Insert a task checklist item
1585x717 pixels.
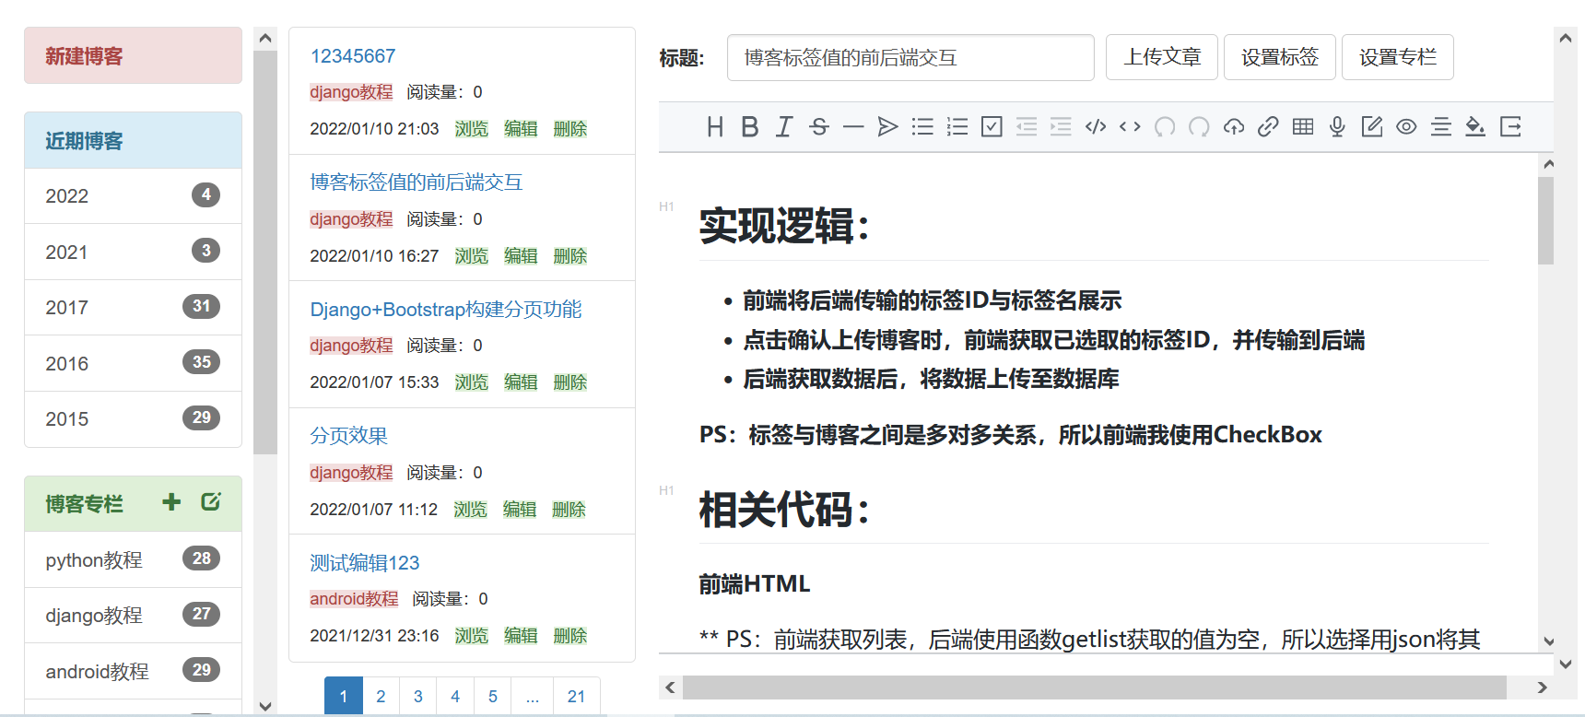[992, 127]
